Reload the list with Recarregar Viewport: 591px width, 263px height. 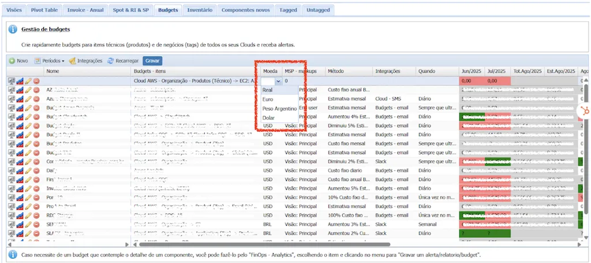123,61
